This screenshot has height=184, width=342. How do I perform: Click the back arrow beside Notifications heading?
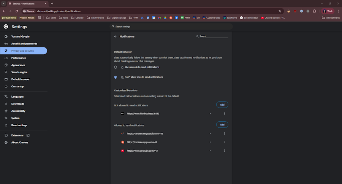click(x=115, y=36)
